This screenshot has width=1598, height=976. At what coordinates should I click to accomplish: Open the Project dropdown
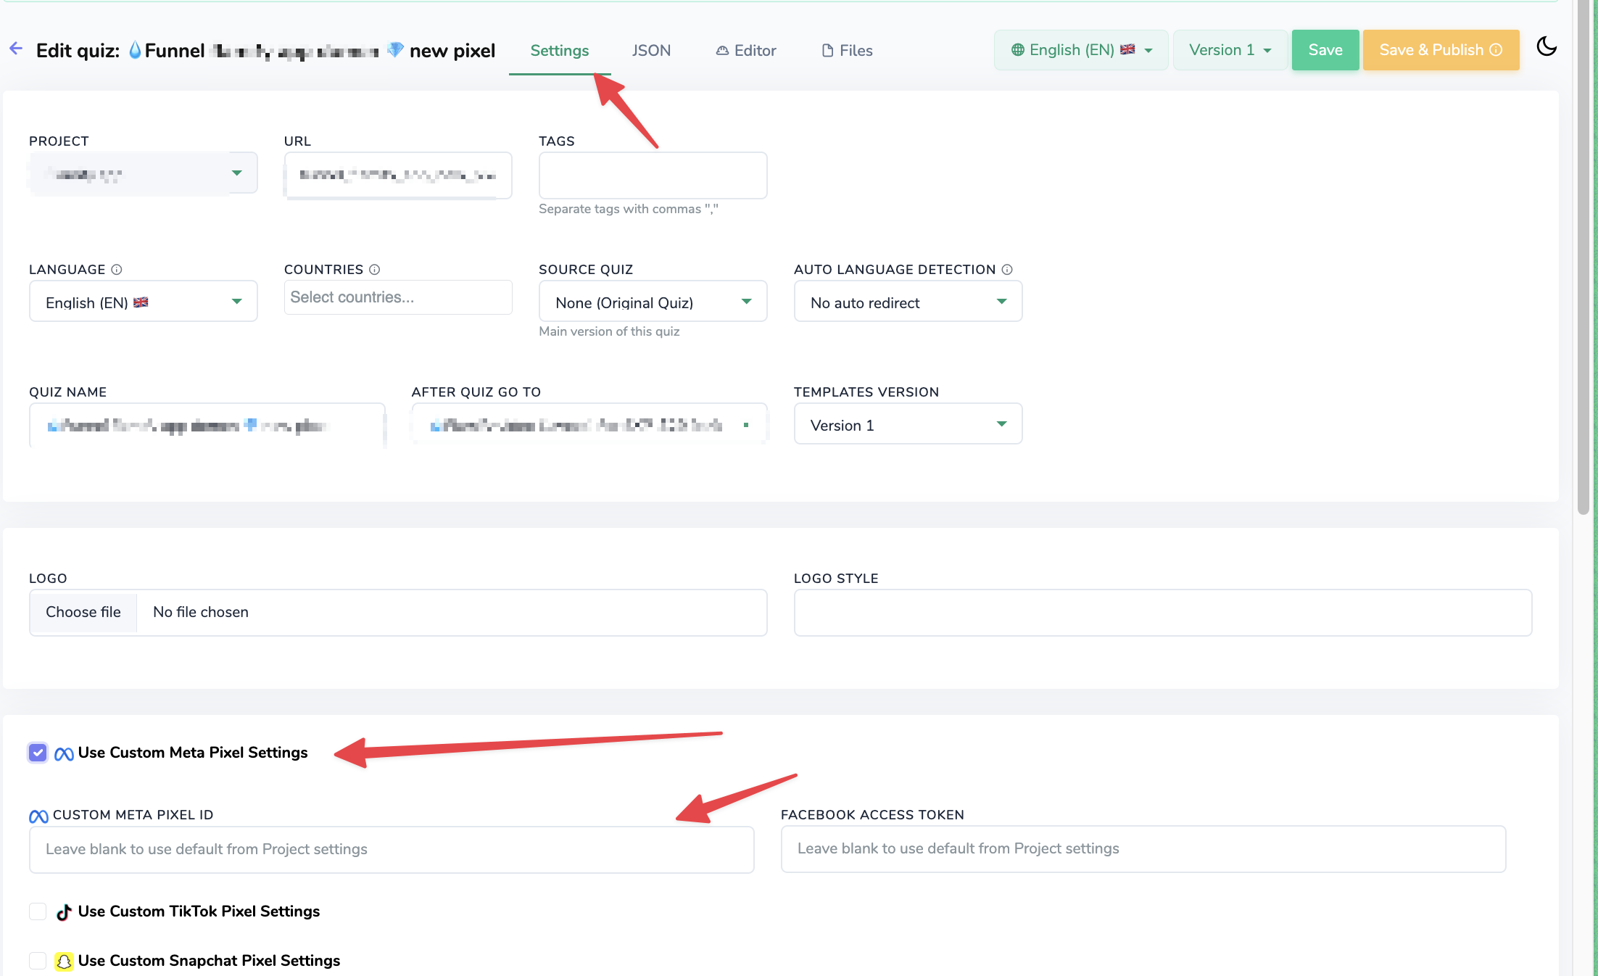point(144,173)
